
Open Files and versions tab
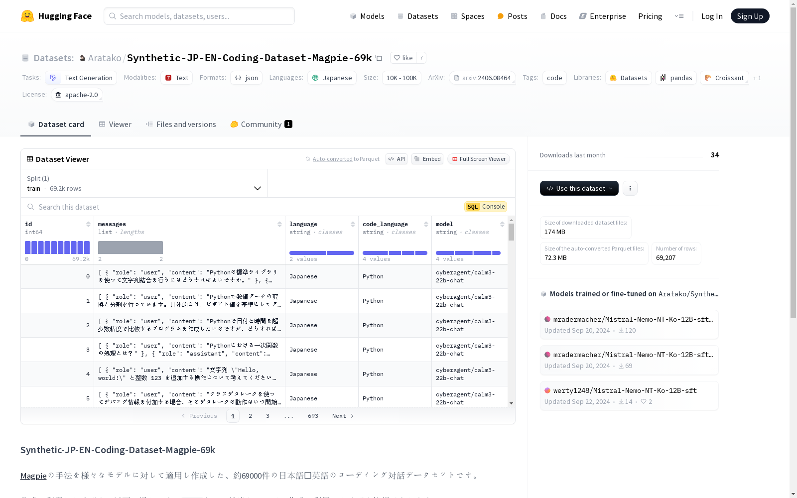click(x=181, y=124)
